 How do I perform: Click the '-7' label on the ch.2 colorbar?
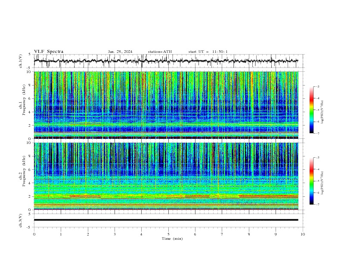coord(317,205)
